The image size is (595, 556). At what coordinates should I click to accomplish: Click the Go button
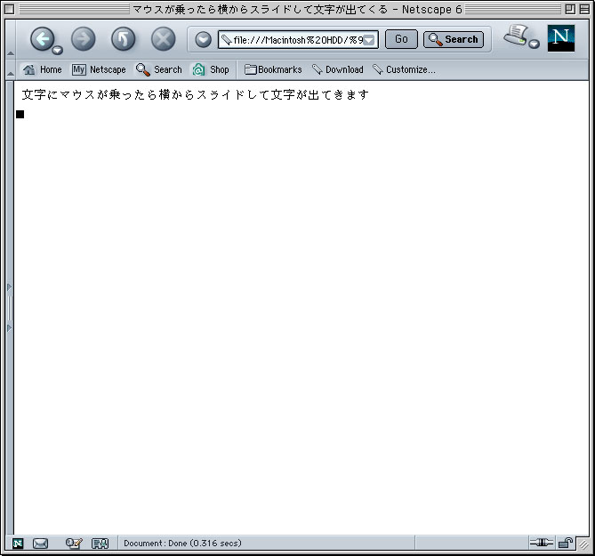(x=401, y=39)
